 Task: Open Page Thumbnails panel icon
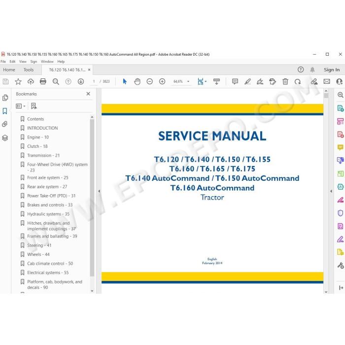tap(5, 98)
